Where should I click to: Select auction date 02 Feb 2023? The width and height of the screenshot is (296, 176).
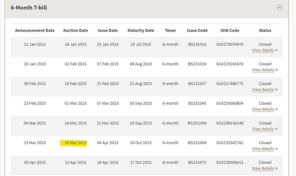(x=76, y=64)
